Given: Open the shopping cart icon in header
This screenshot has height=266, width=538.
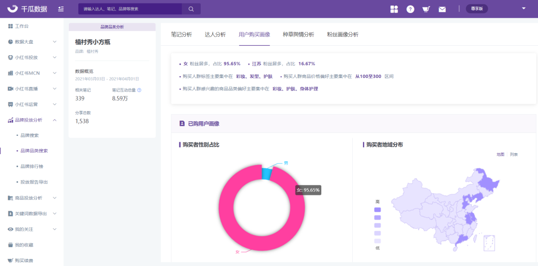Looking at the screenshot, I should pyautogui.click(x=426, y=9).
